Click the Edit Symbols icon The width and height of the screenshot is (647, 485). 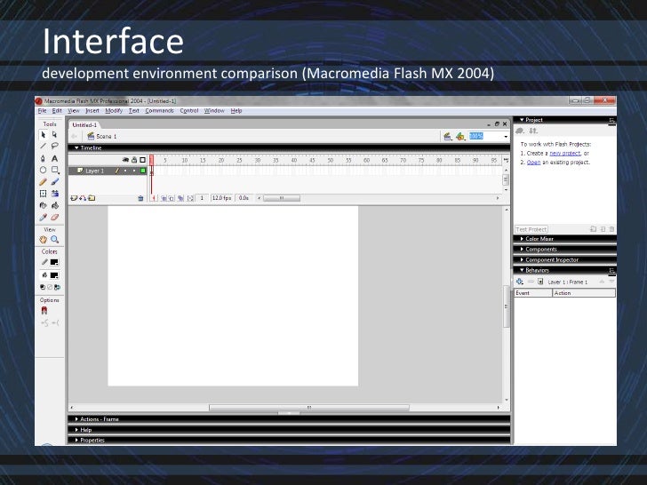point(460,137)
